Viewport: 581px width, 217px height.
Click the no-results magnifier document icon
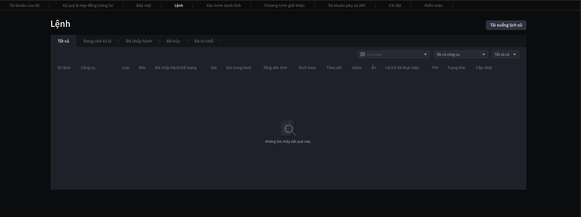pos(288,128)
